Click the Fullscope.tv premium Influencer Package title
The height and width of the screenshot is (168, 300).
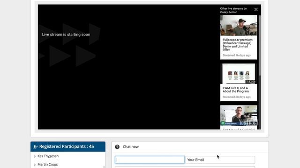238,45
